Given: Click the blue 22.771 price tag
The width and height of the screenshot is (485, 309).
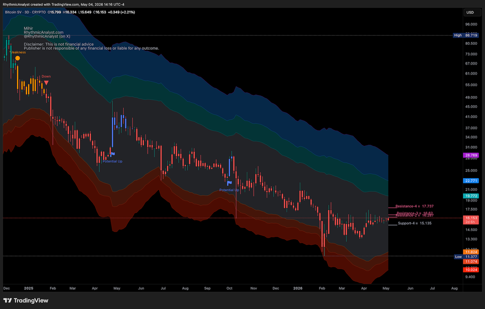Looking at the screenshot, I should pos(471,181).
